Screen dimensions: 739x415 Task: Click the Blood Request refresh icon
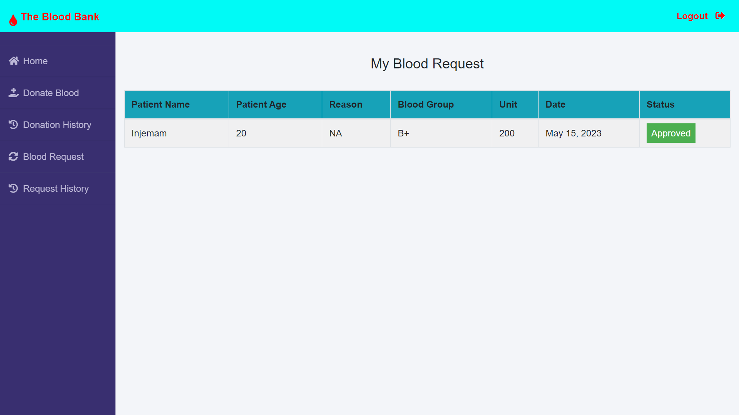pos(13,156)
